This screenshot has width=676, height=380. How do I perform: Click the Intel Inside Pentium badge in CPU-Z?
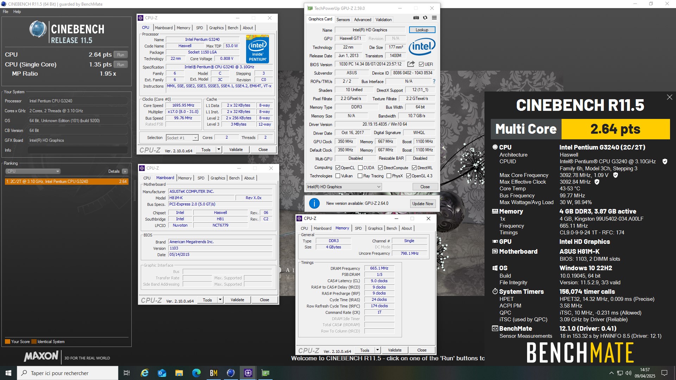pos(257,49)
